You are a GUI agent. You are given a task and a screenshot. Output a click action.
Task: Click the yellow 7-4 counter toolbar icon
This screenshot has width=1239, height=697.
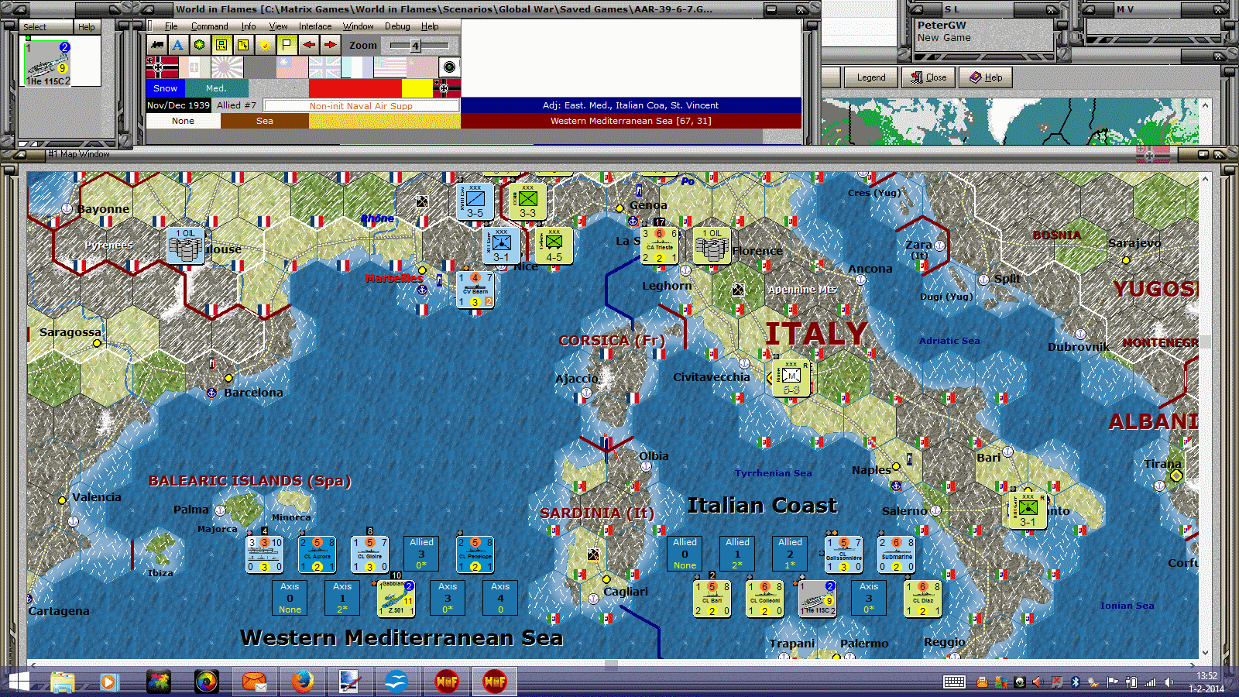(243, 45)
